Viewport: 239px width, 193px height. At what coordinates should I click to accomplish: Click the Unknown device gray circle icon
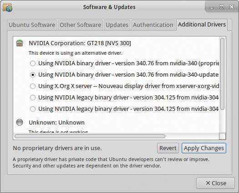[x=20, y=122]
